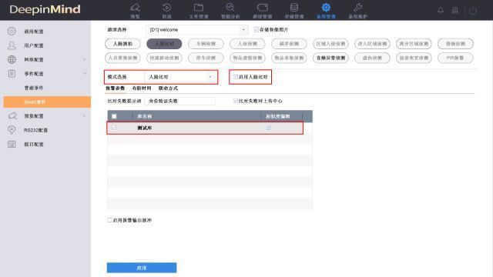Open system management gear icon
493x277 pixels.
point(326,8)
